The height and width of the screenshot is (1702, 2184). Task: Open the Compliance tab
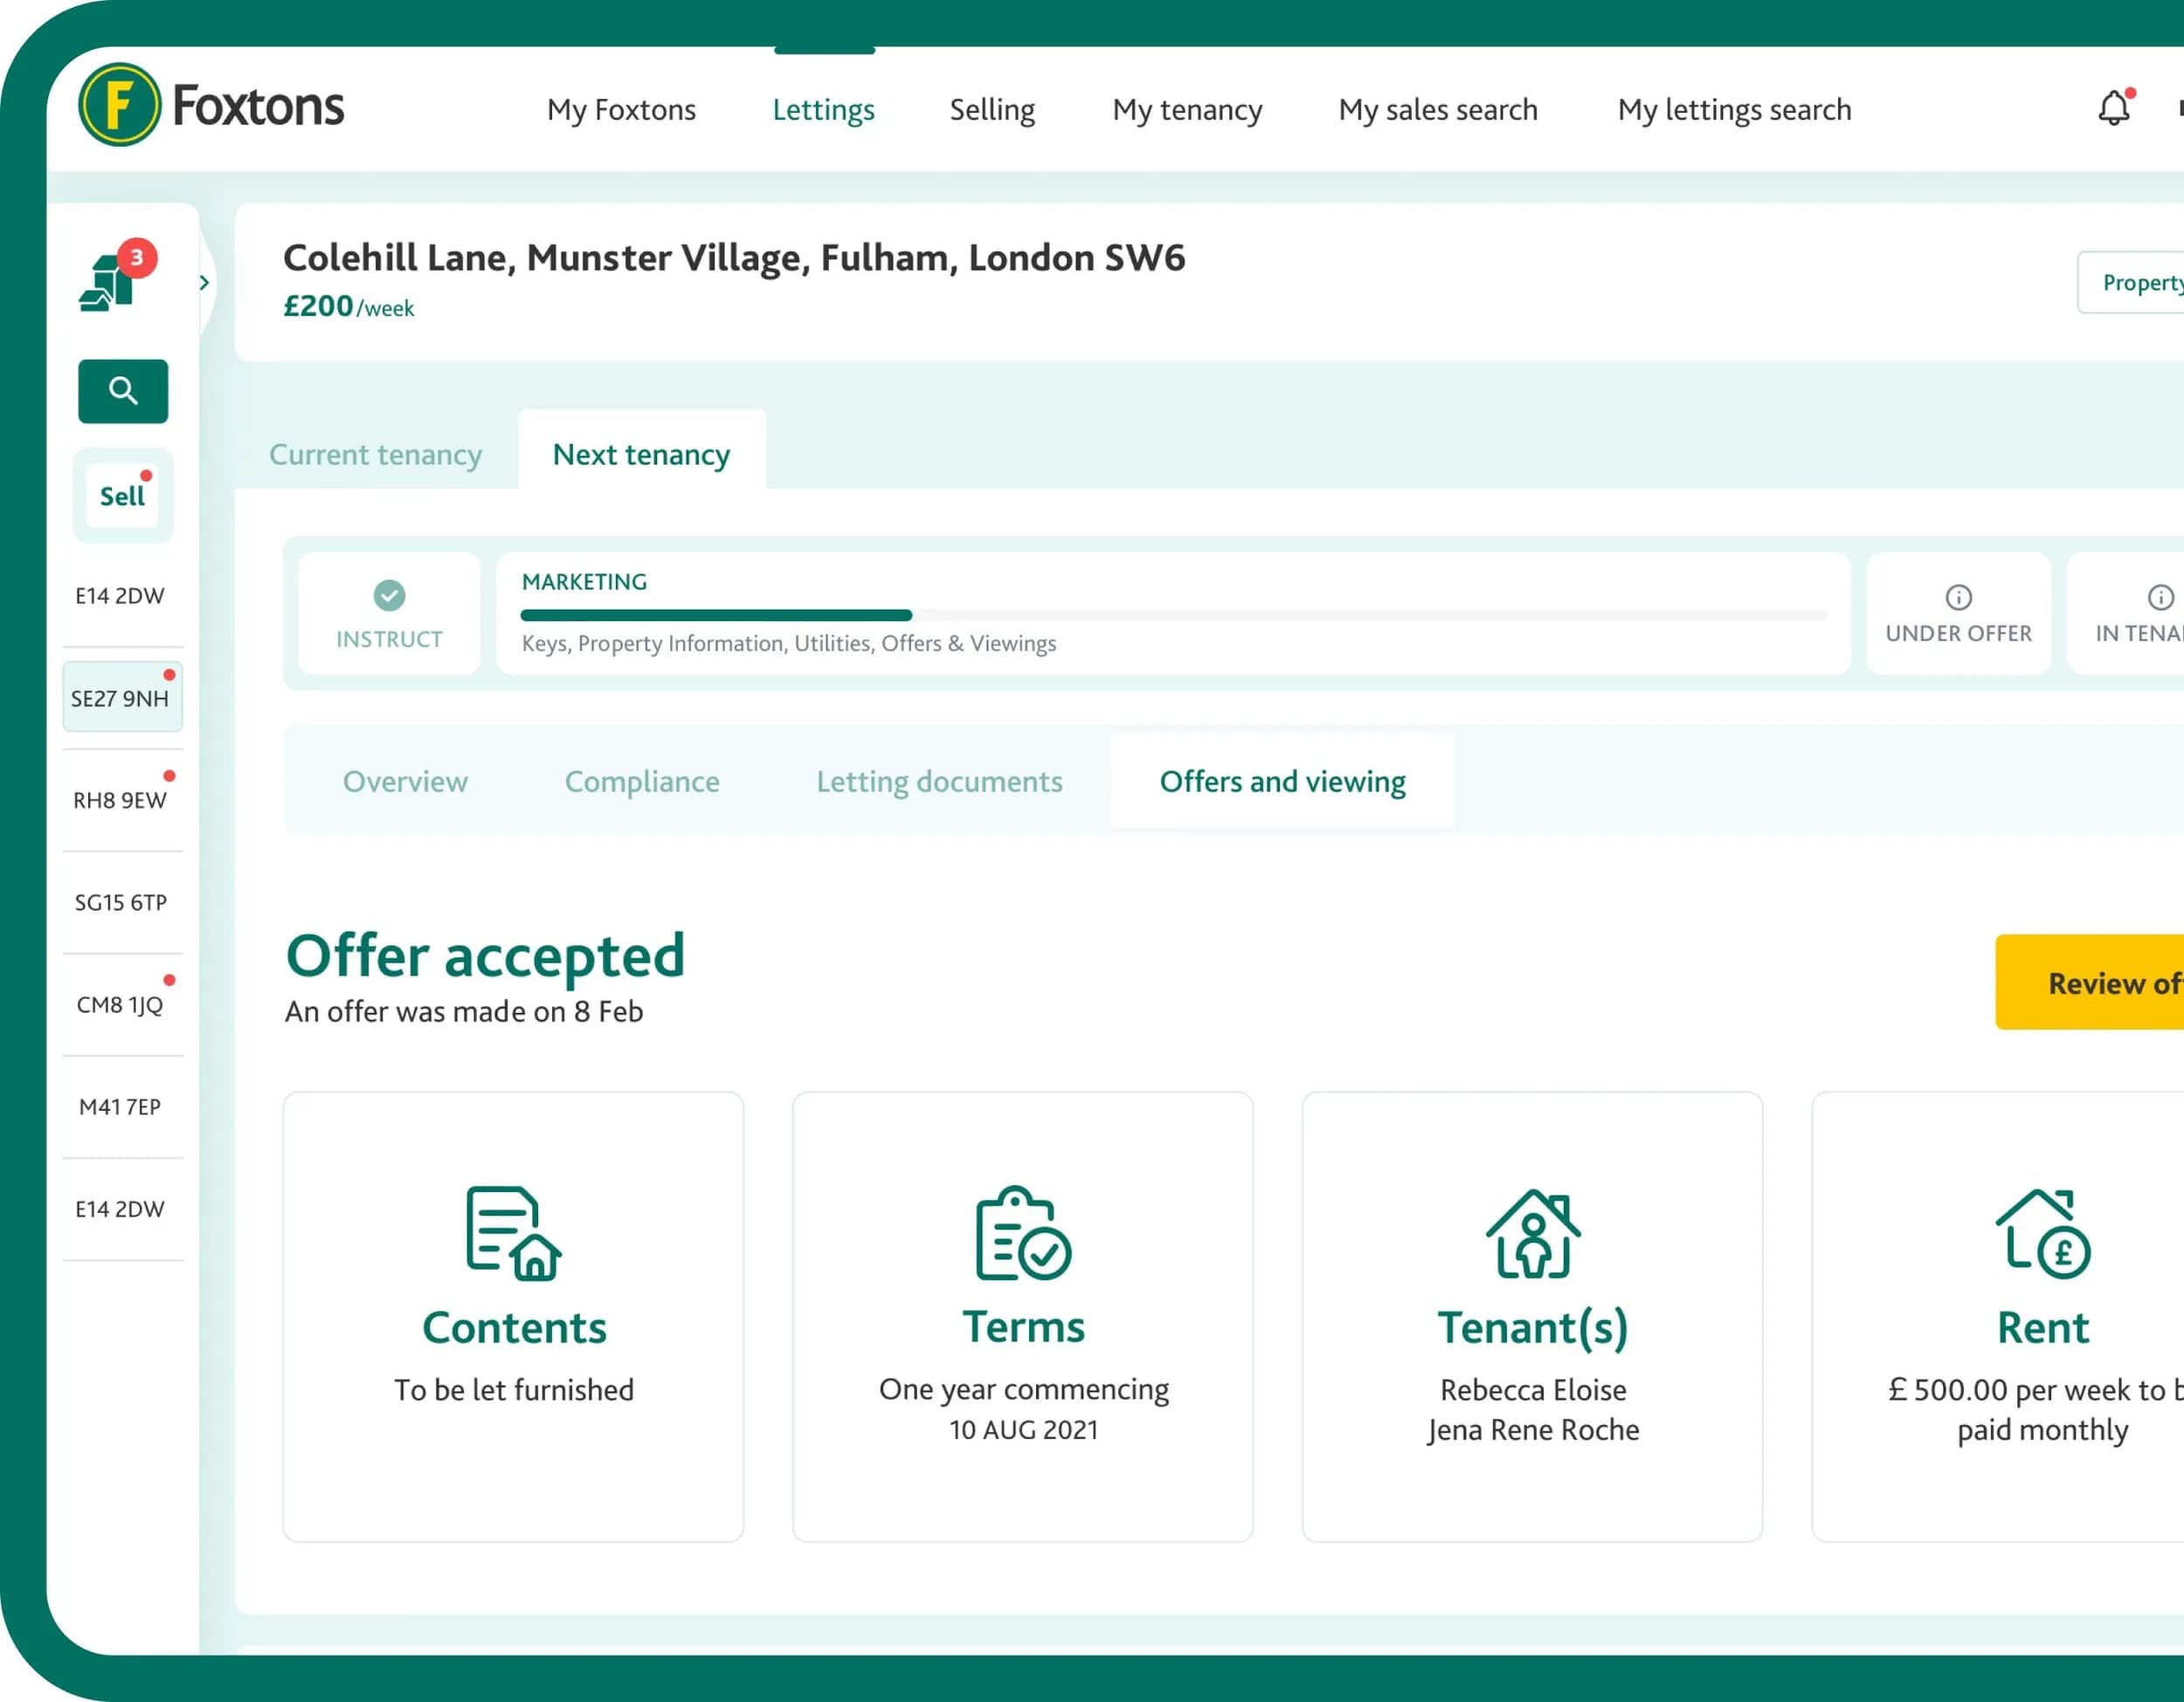[641, 782]
